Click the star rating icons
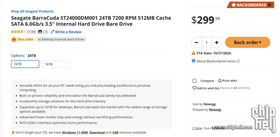The height and width of the screenshot is (137, 280). (x=19, y=32)
